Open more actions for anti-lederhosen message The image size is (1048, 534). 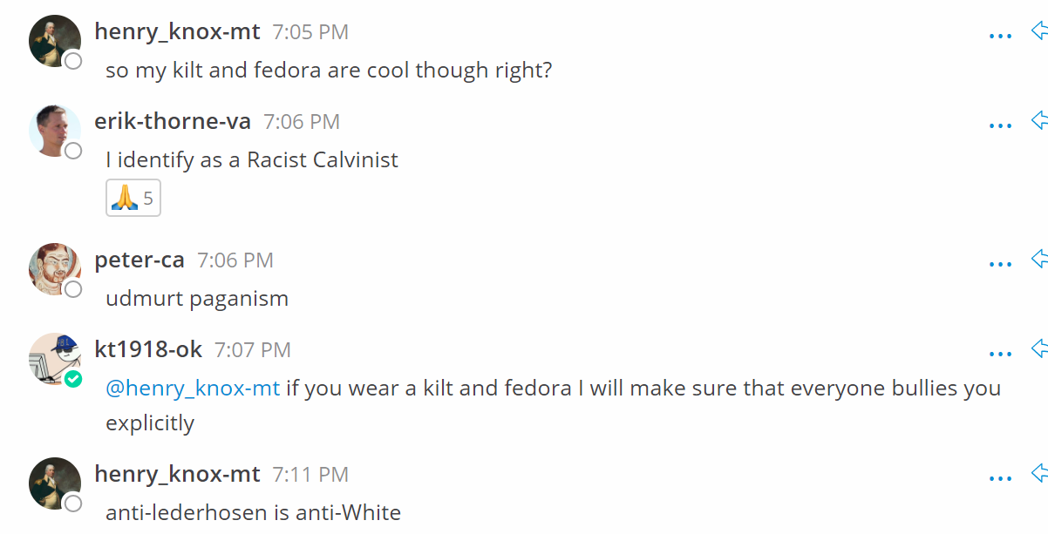click(x=1000, y=479)
